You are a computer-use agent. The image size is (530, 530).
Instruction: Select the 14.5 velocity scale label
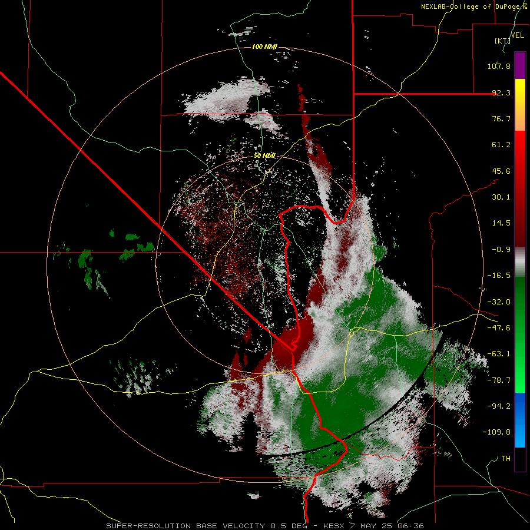[x=501, y=223]
